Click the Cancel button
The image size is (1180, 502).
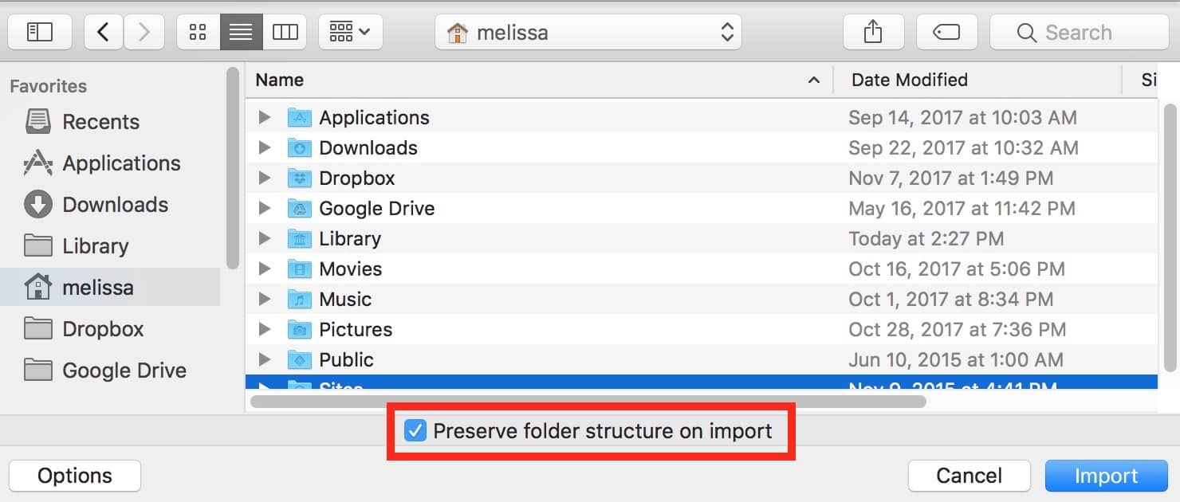click(969, 476)
